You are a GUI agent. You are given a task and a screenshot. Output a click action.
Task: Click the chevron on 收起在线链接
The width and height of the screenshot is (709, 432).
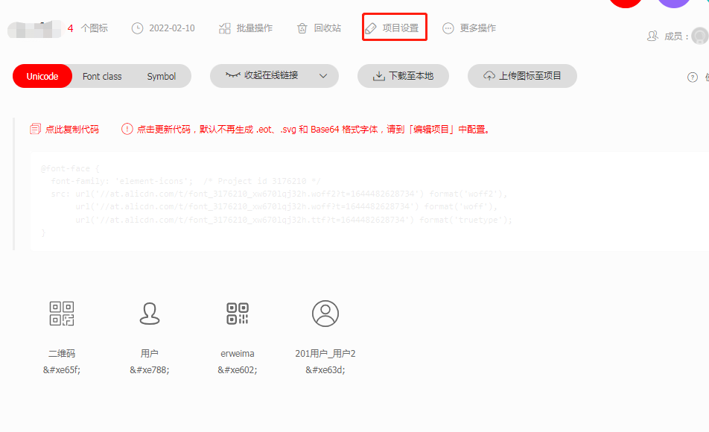(x=322, y=76)
